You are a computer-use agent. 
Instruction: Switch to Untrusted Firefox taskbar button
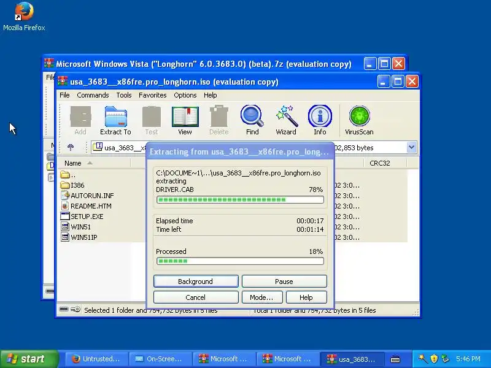click(96, 359)
